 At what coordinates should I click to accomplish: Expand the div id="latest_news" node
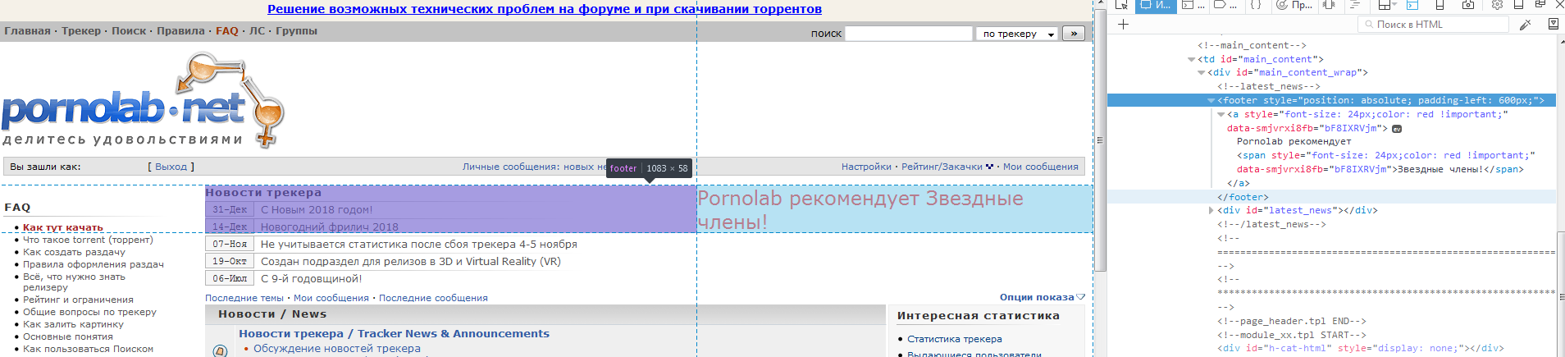pos(1211,211)
